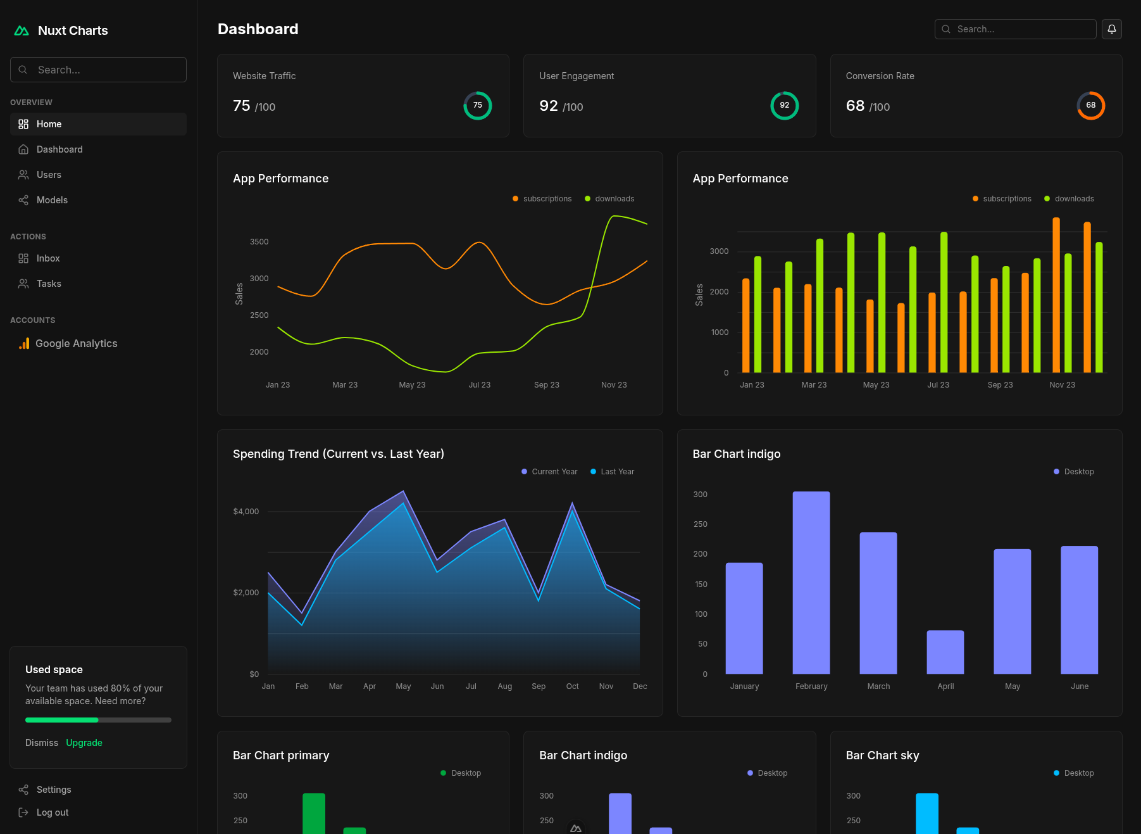Image resolution: width=1141 pixels, height=834 pixels.
Task: Click the tallest blue bar in sky chart
Action: (x=927, y=814)
